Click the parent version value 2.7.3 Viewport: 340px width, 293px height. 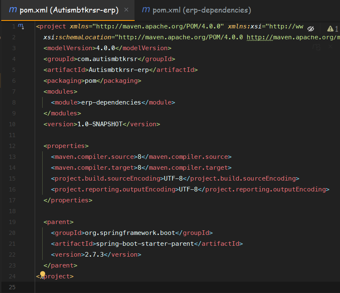[95, 255]
